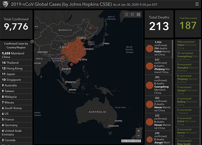202x145 pixels.
Task: Click the Zhejiang orange circle icon
Action: pos(149,66)
